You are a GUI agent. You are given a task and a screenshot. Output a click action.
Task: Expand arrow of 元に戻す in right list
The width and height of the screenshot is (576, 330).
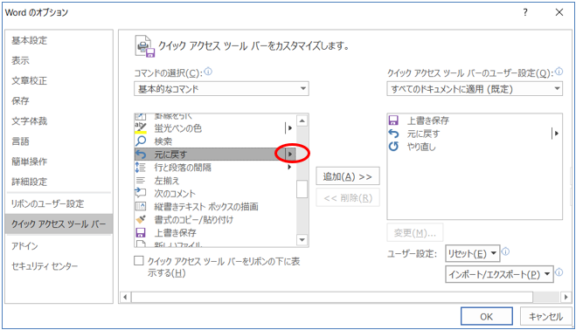coord(556,134)
